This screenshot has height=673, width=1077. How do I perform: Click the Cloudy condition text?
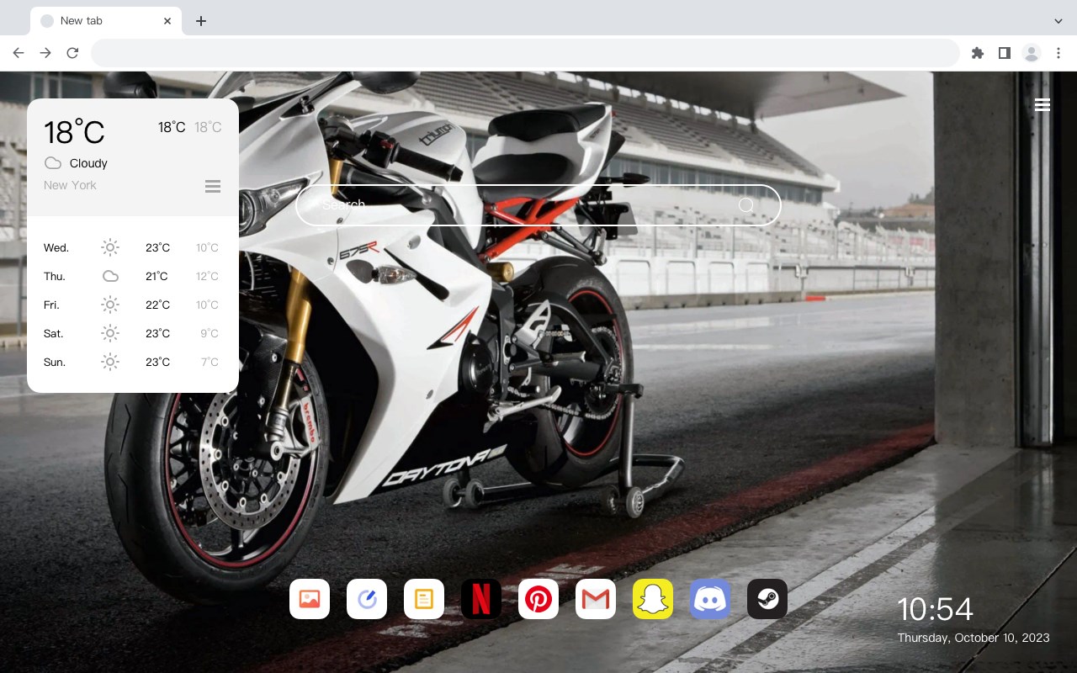[88, 163]
